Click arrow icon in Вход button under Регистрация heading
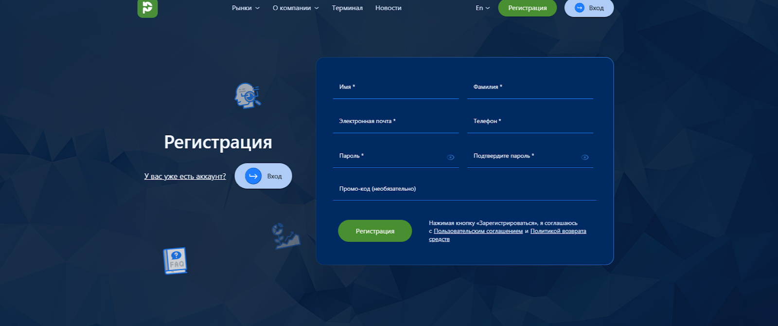778x326 pixels. [x=253, y=176]
